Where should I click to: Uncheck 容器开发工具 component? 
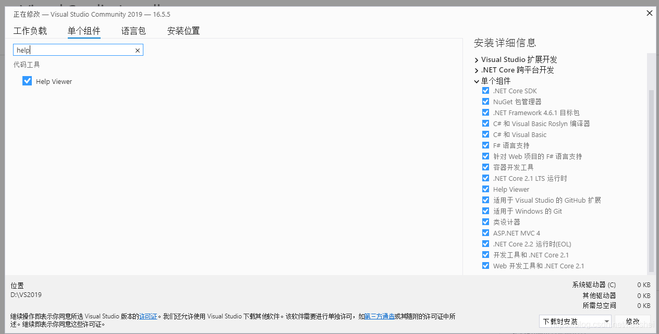486,167
